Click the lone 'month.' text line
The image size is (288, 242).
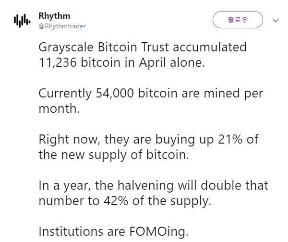59,109
